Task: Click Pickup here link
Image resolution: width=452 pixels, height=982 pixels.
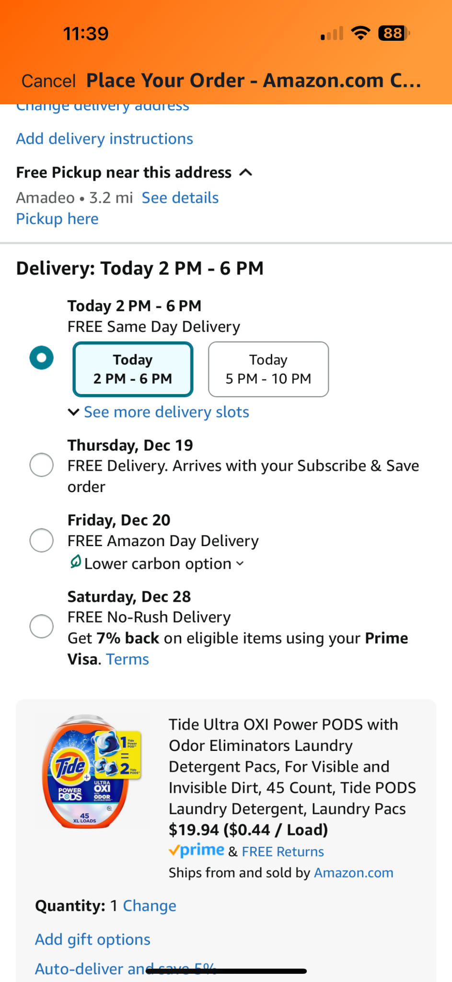Action: tap(58, 219)
